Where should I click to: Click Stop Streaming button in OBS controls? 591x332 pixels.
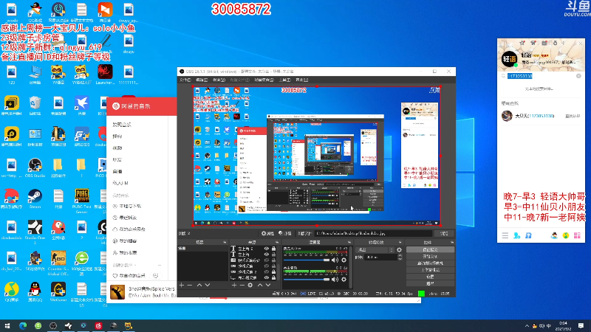(x=430, y=249)
